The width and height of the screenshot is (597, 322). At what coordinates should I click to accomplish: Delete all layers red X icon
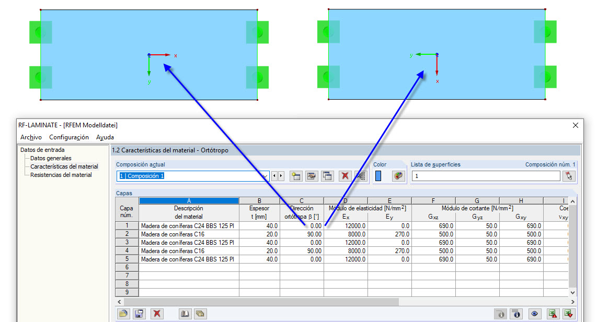click(157, 314)
